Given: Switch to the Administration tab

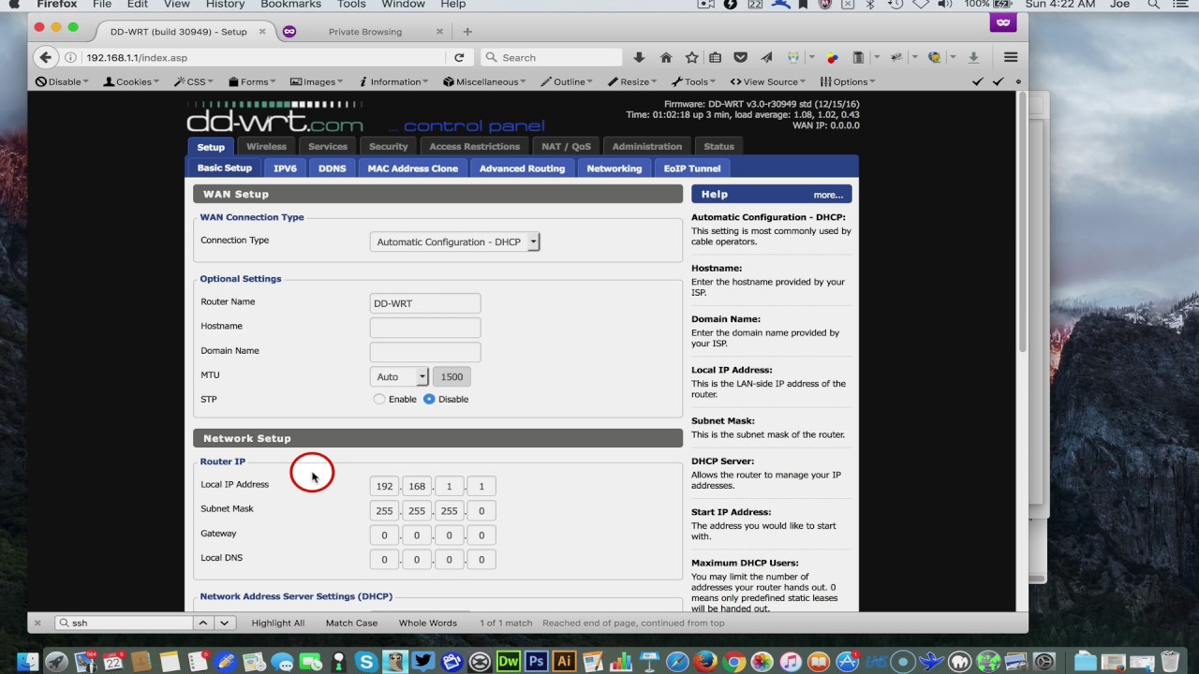Looking at the screenshot, I should 647,146.
